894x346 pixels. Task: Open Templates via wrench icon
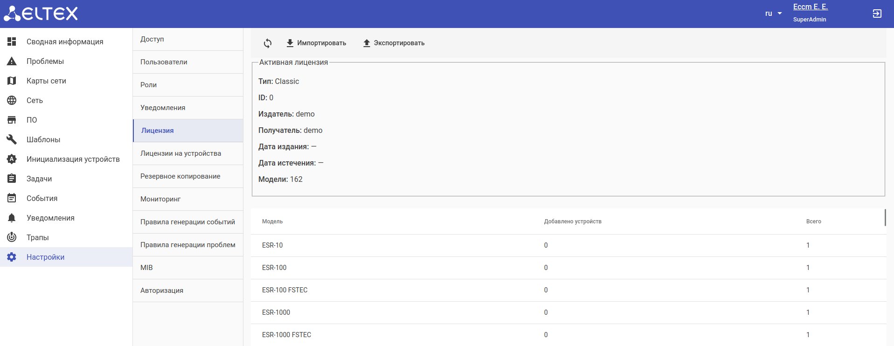[12, 139]
